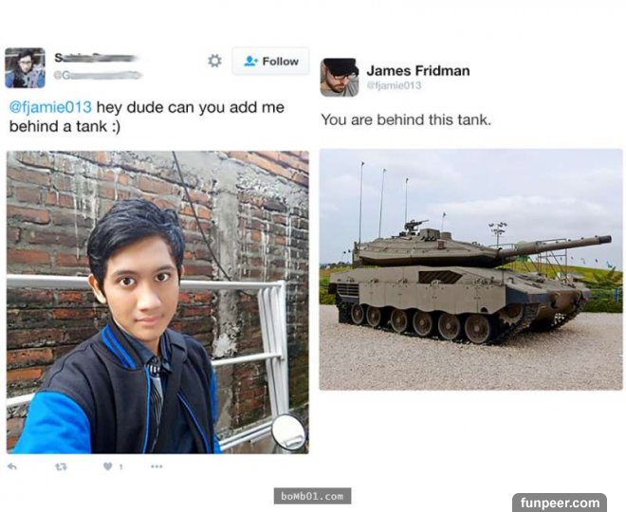Click the bomb01.com watermark
Viewport: 626px width, 512px height.
[x=312, y=496]
